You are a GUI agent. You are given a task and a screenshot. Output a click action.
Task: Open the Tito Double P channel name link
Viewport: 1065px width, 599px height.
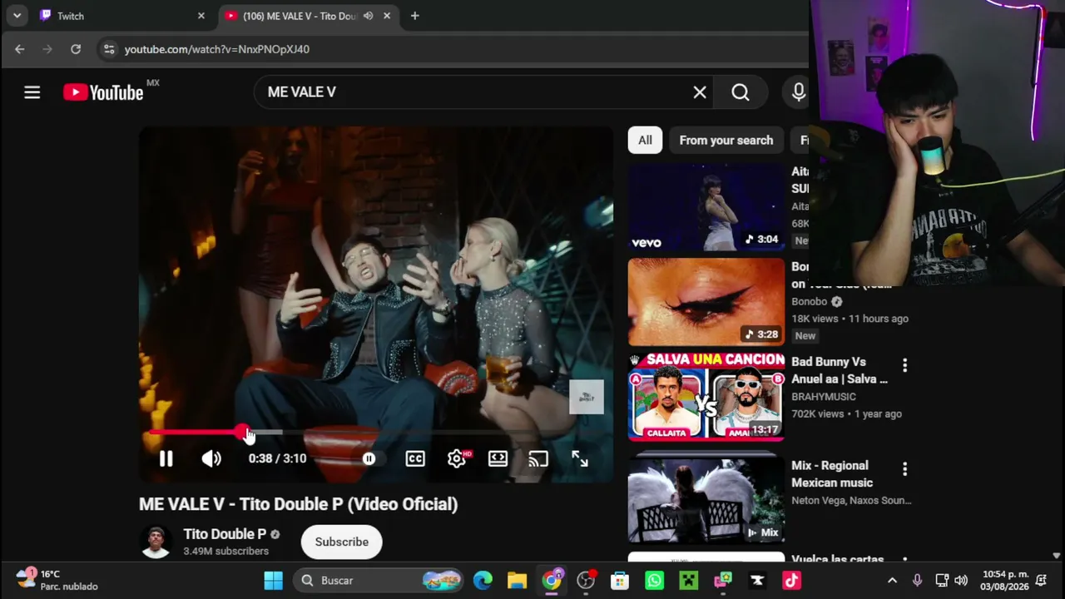pos(225,534)
